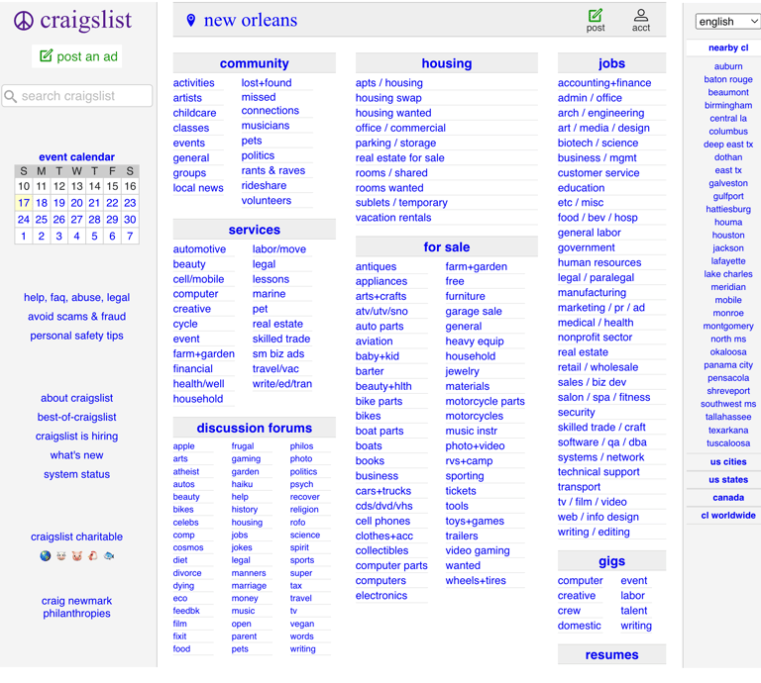The height and width of the screenshot is (683, 761).
Task: Browse furniture for sale
Action: [x=465, y=296]
